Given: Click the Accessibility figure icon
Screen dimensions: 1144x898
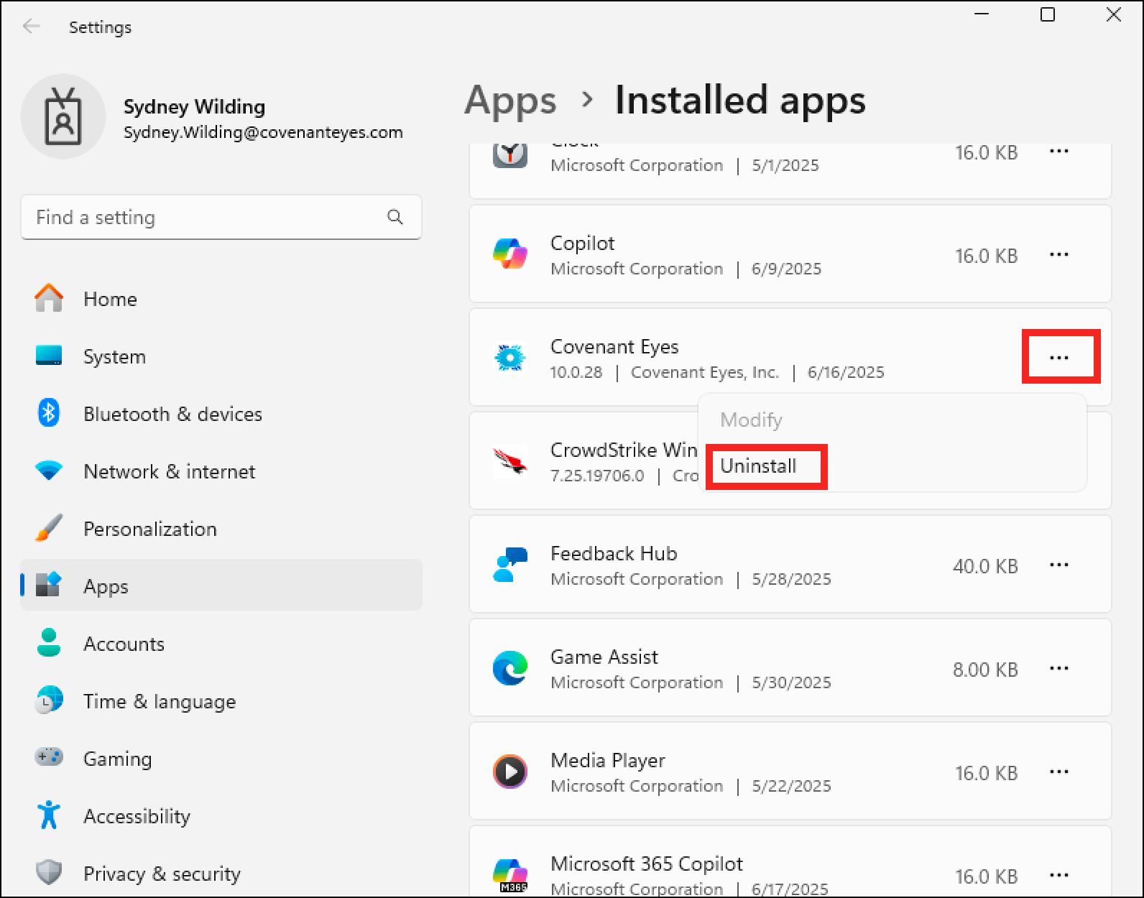Looking at the screenshot, I should 49,815.
